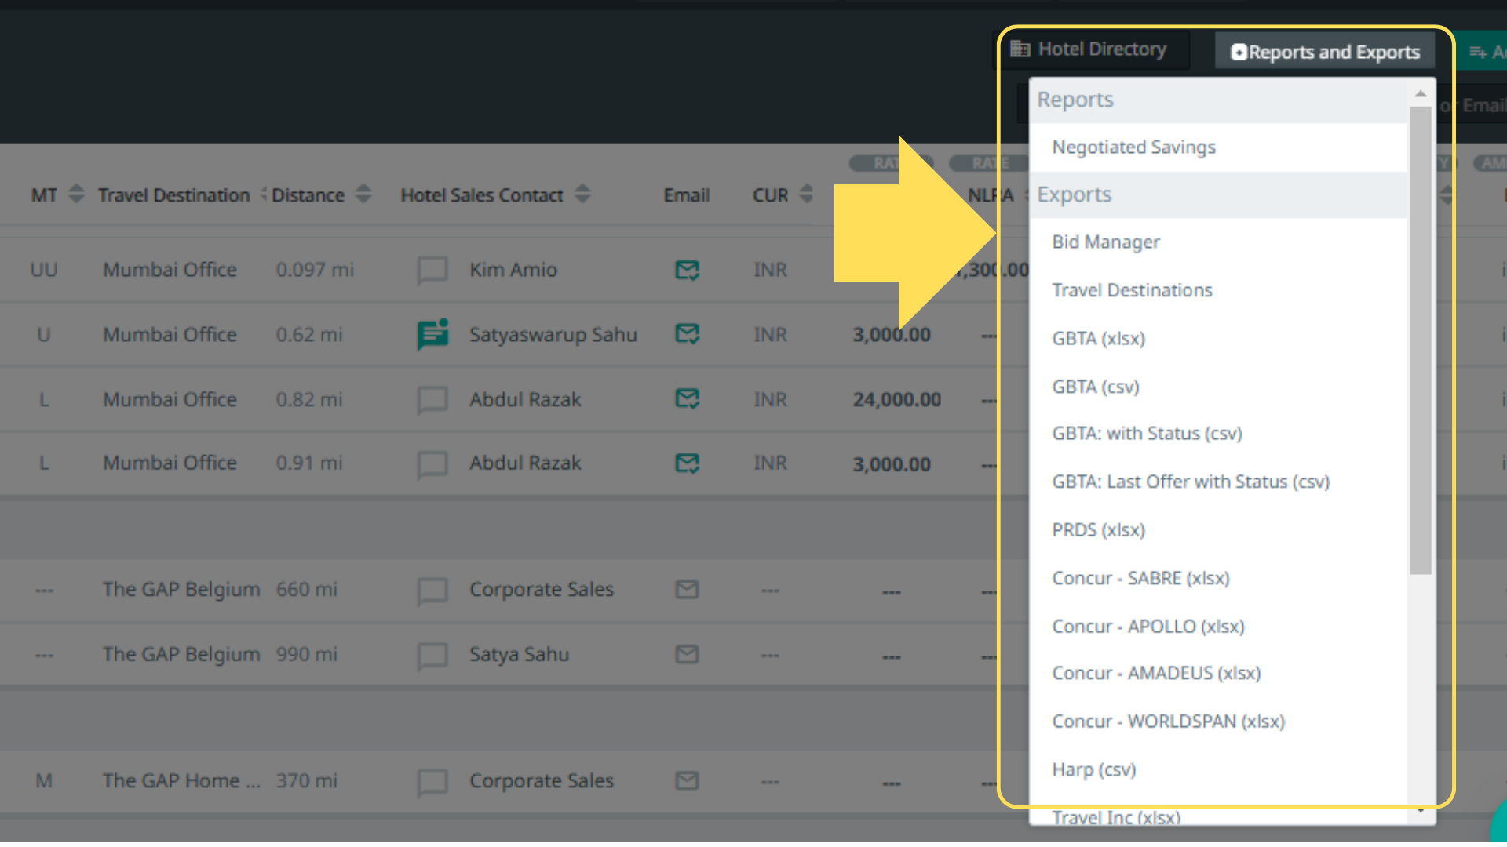The image size is (1507, 847).
Task: Open Hotel Directory building icon
Action: (1020, 49)
